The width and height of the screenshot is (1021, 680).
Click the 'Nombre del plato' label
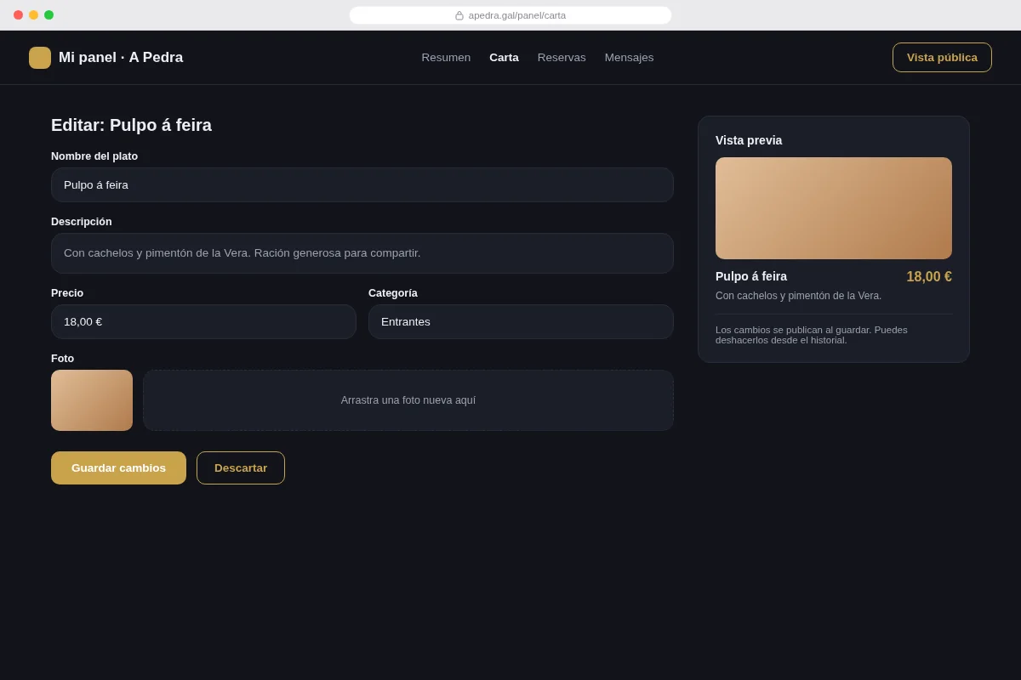94,156
